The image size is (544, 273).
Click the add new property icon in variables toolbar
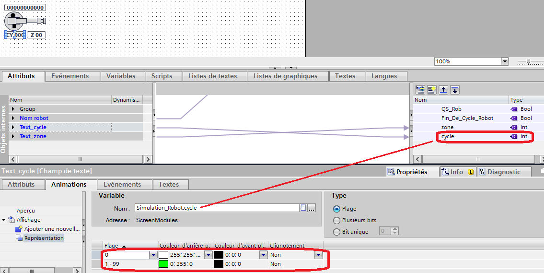[420, 90]
